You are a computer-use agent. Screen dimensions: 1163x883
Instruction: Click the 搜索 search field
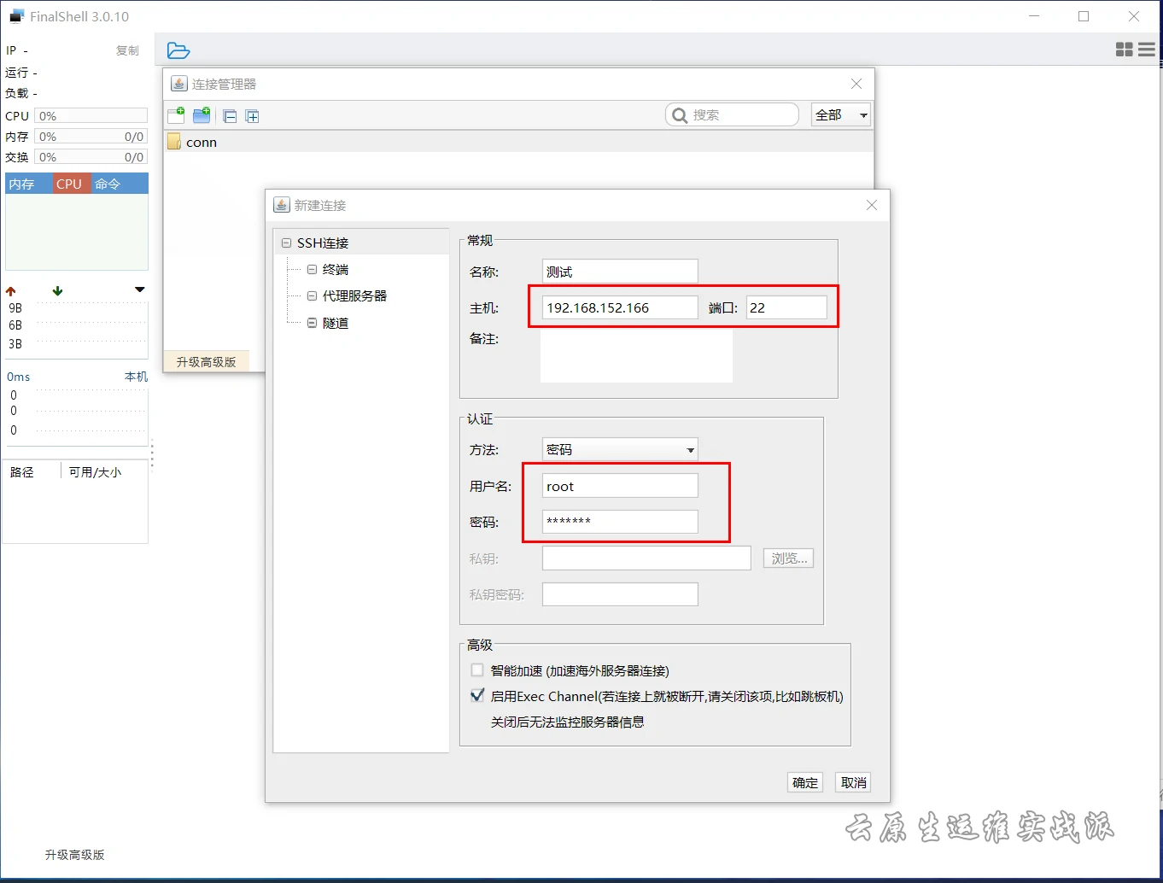[732, 114]
